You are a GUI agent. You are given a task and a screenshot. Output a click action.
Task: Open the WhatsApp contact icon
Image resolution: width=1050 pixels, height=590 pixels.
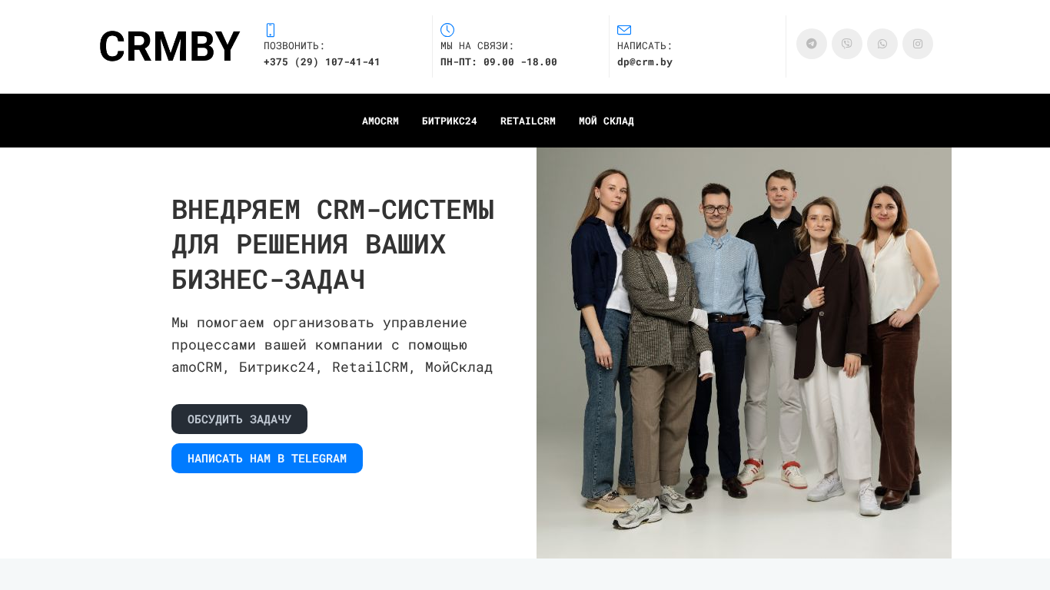[x=882, y=44]
